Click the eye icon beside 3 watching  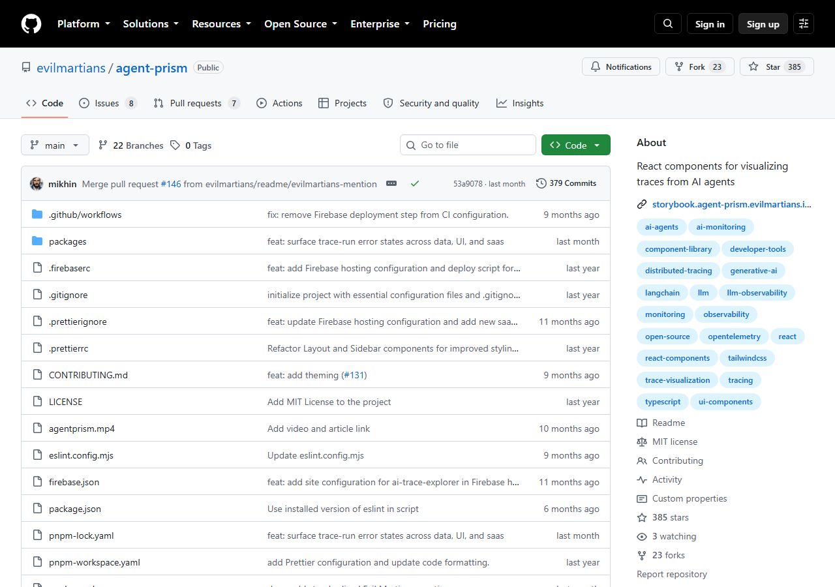click(x=642, y=536)
